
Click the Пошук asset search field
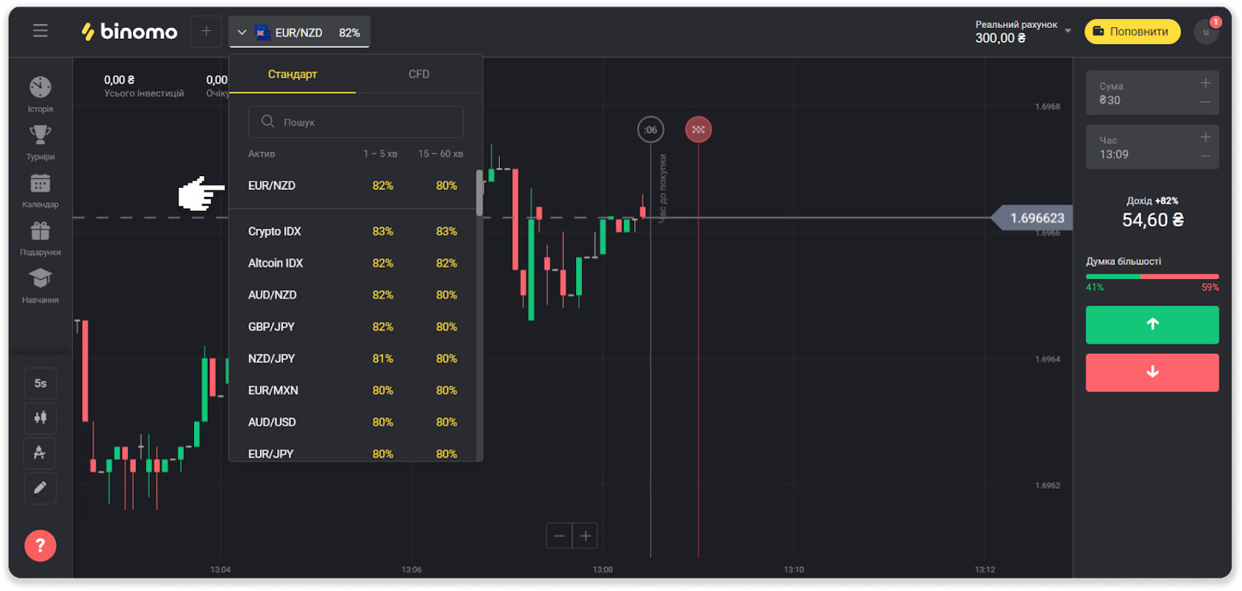coord(356,123)
